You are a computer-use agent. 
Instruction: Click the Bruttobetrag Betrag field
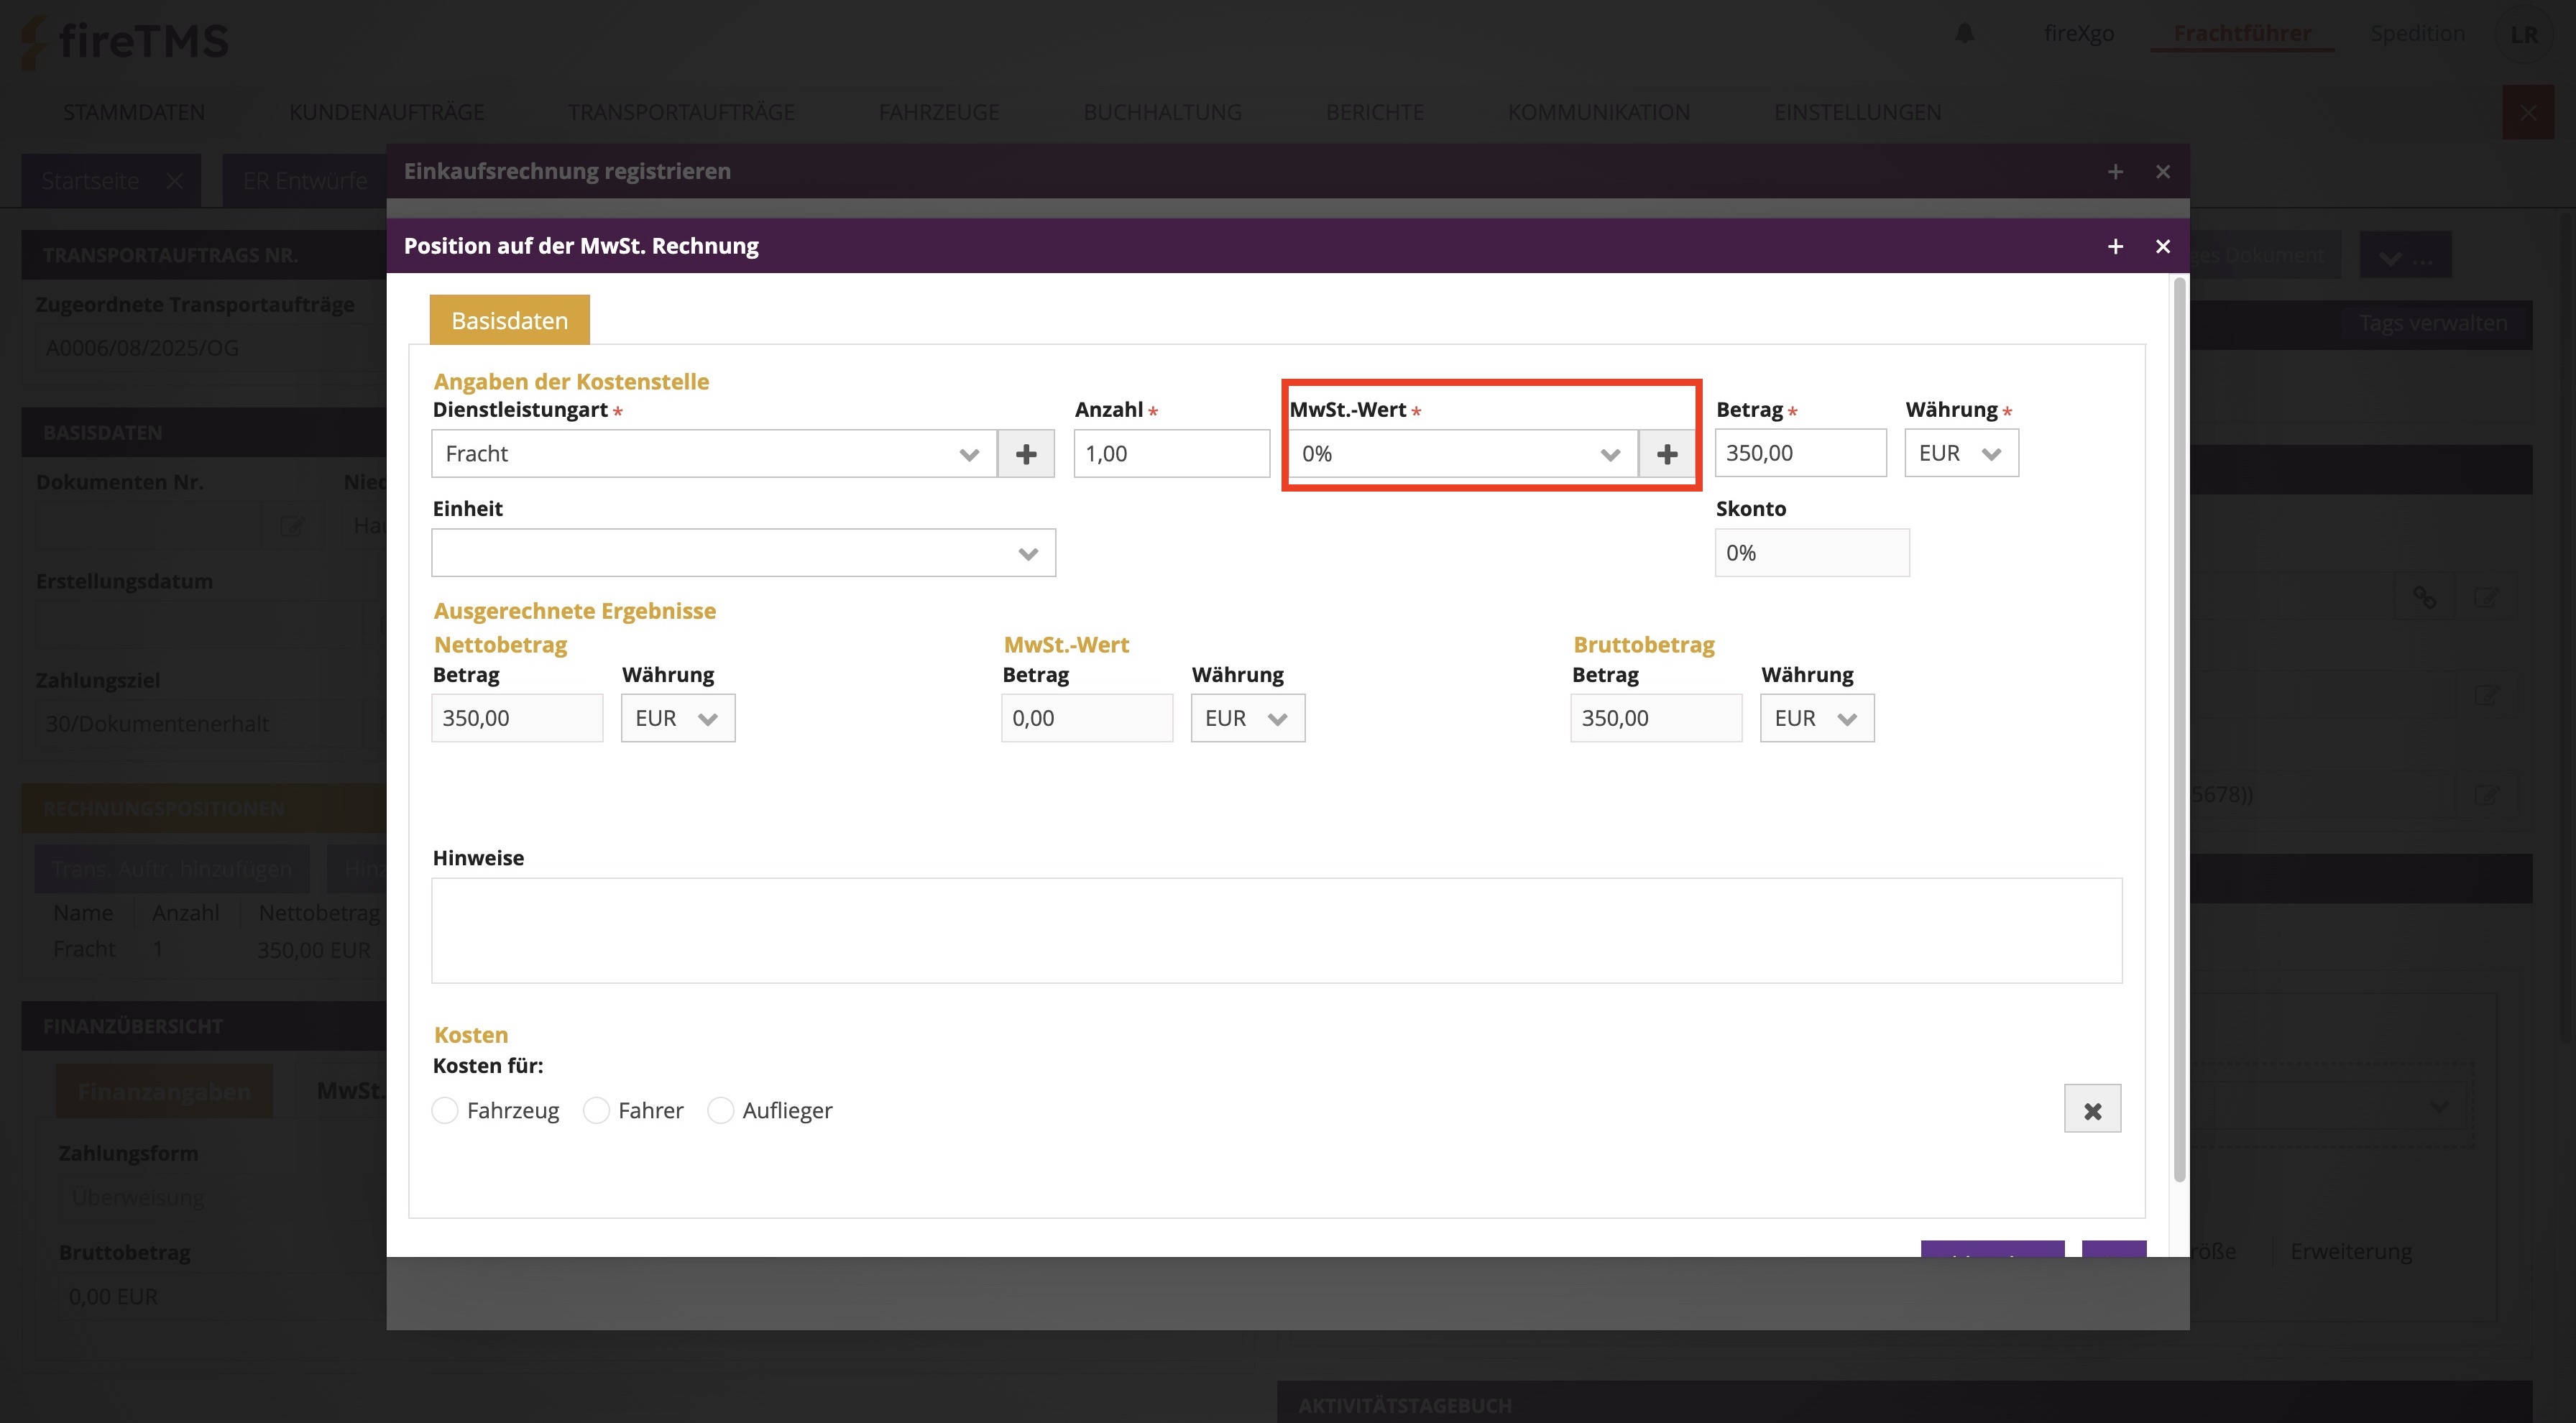click(1656, 718)
